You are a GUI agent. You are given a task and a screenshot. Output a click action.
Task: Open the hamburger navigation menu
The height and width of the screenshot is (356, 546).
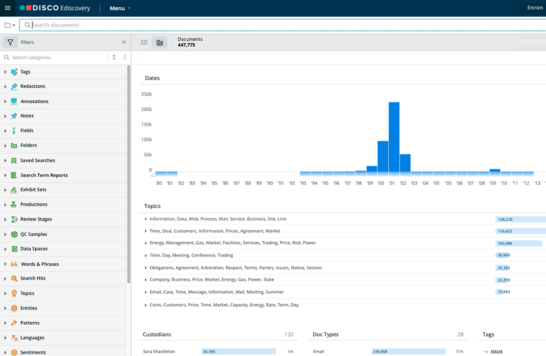coord(8,8)
